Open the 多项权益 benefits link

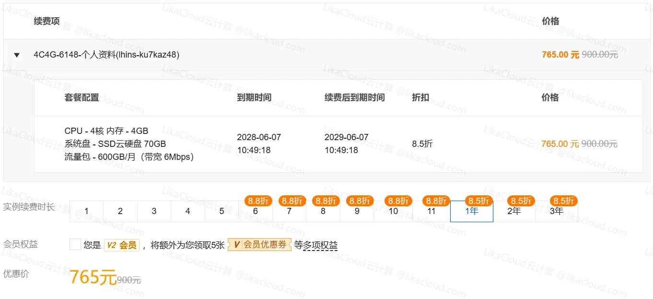[x=320, y=245]
